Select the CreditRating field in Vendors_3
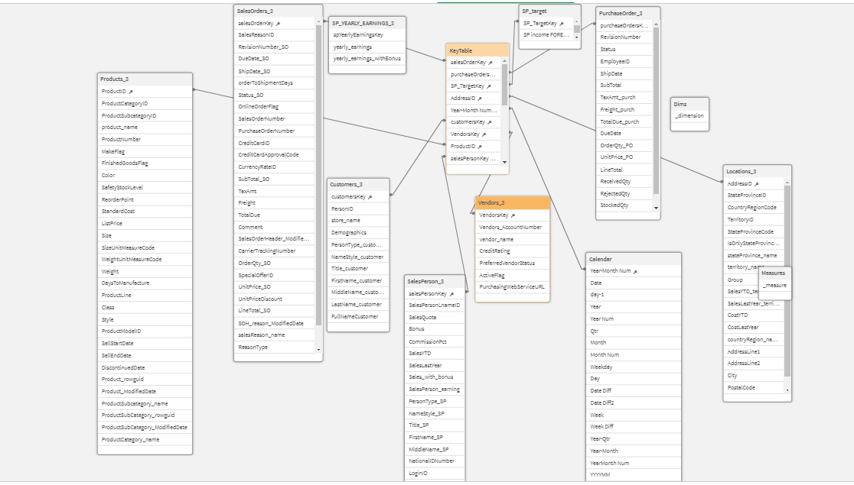Viewport: 854px width, 485px height. coord(497,251)
